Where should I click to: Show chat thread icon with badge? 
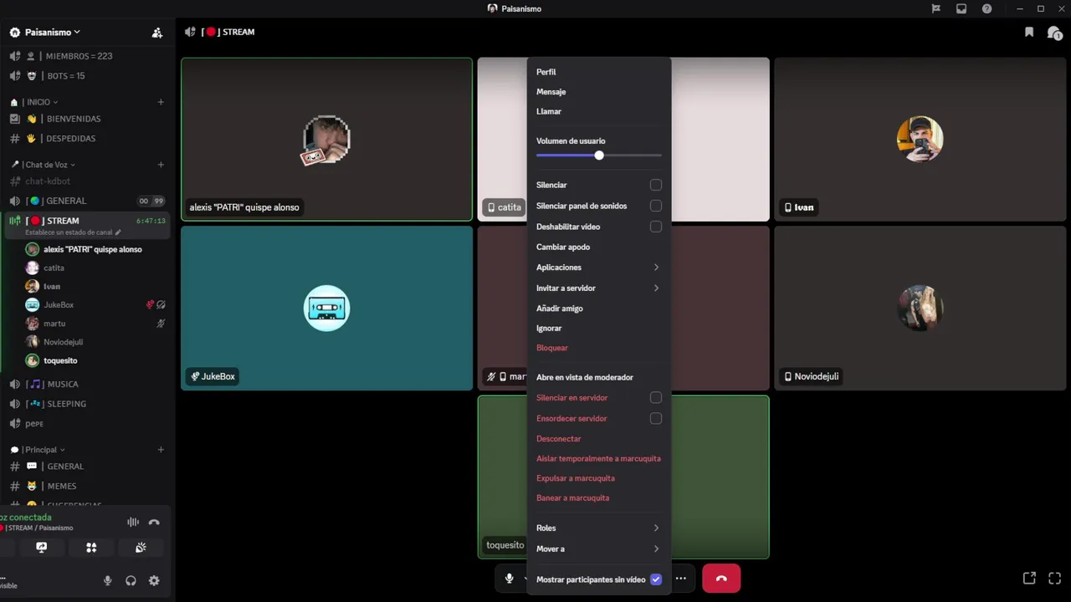coord(1054,33)
